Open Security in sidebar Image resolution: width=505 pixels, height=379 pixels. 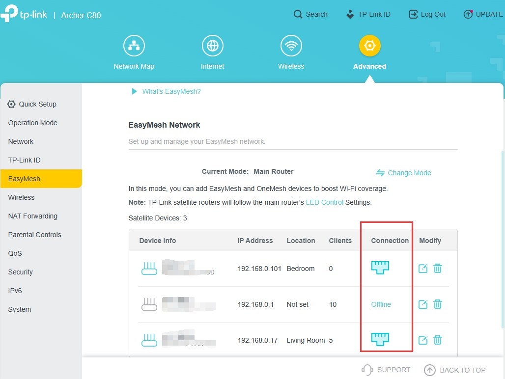pyautogui.click(x=21, y=272)
